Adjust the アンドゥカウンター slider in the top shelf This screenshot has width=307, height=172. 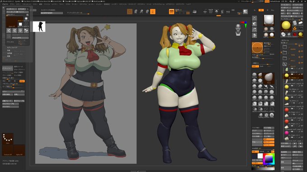[x=78, y=13]
